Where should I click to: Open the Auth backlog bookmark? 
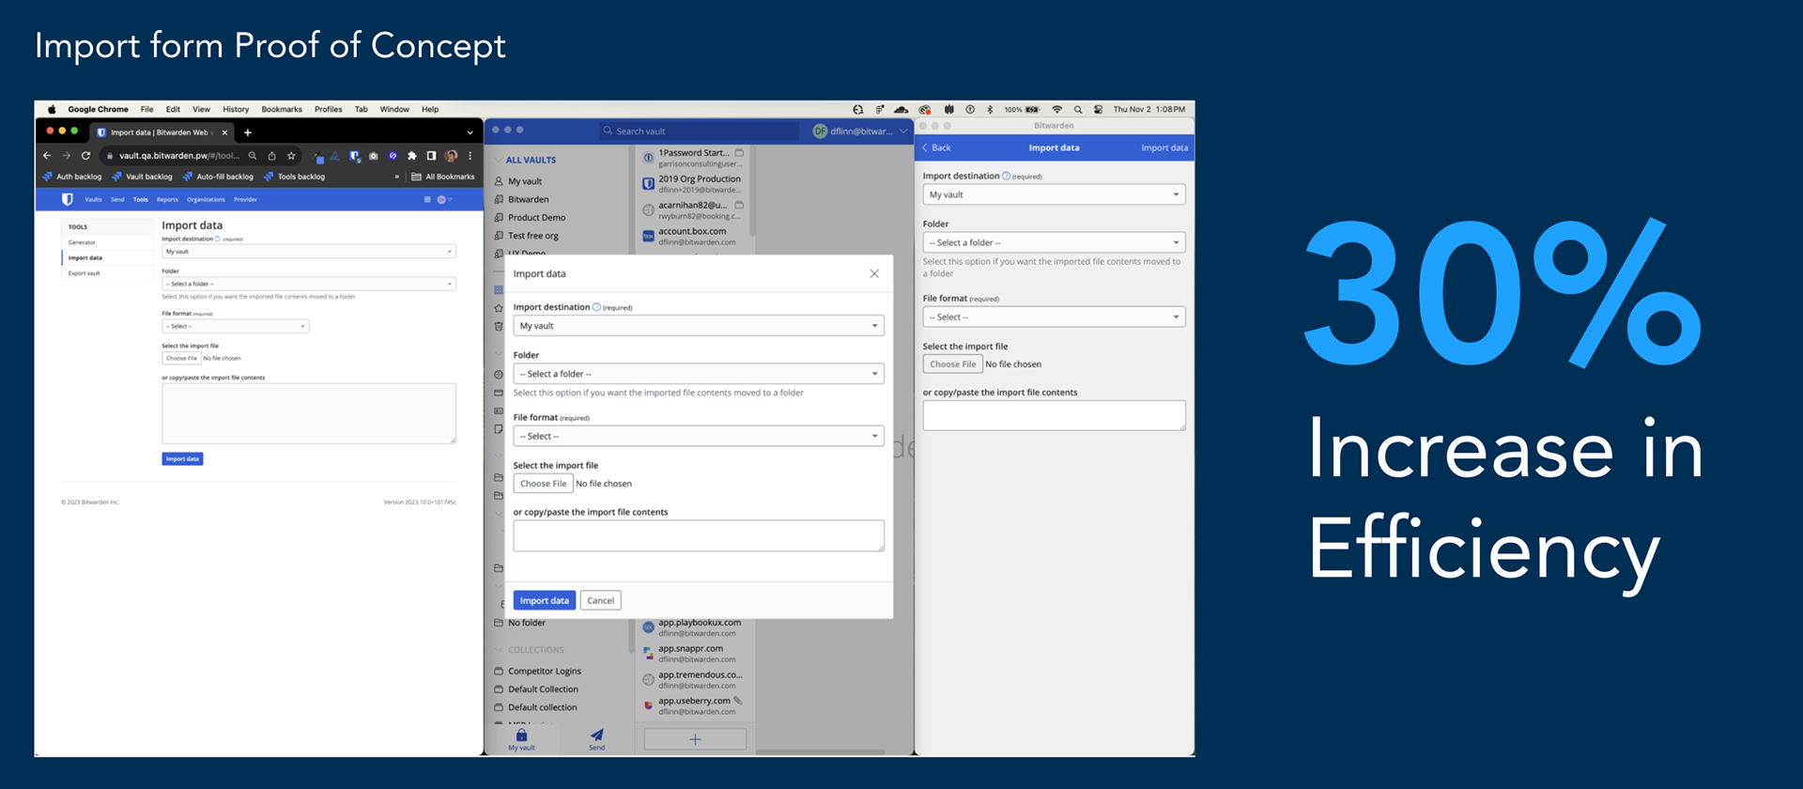tap(72, 177)
